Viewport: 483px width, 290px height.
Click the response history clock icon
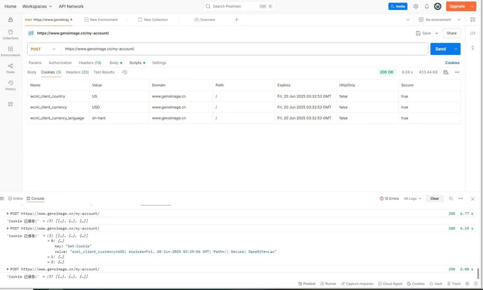pyautogui.click(x=124, y=72)
